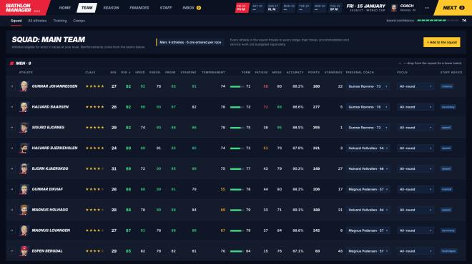Open Halvard Baarsen's athlete portrait
The height and width of the screenshot is (264, 472).
click(x=24, y=107)
